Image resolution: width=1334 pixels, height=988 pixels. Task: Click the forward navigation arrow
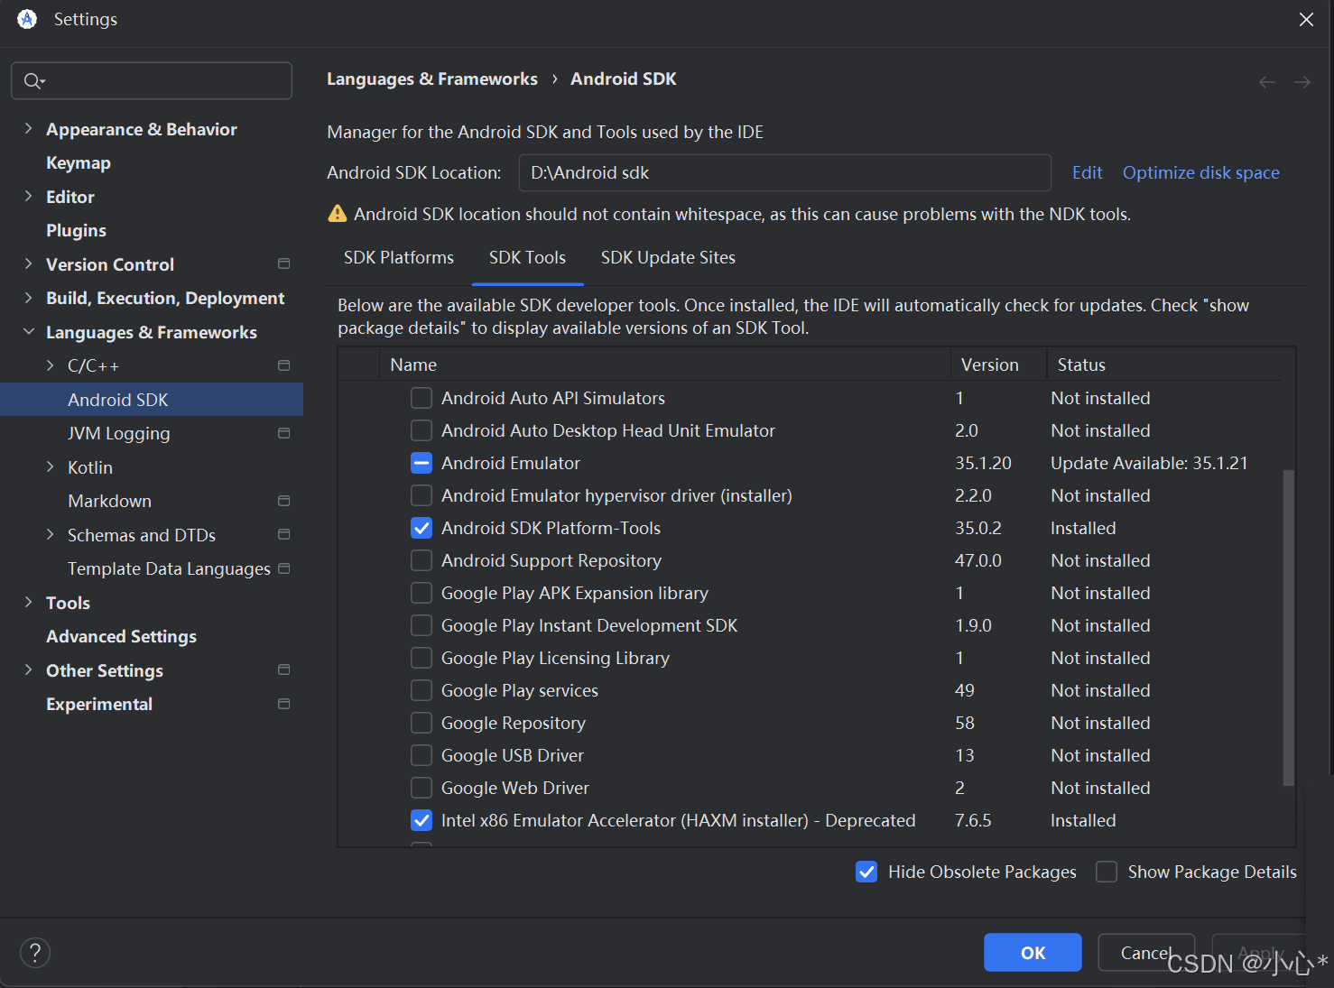coord(1302,82)
